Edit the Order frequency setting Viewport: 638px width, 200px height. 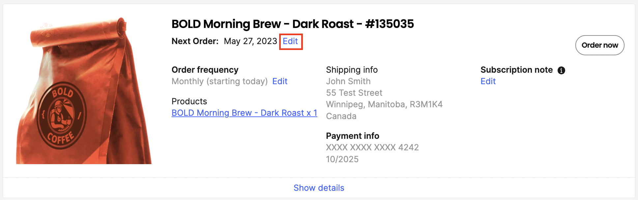pyautogui.click(x=280, y=81)
